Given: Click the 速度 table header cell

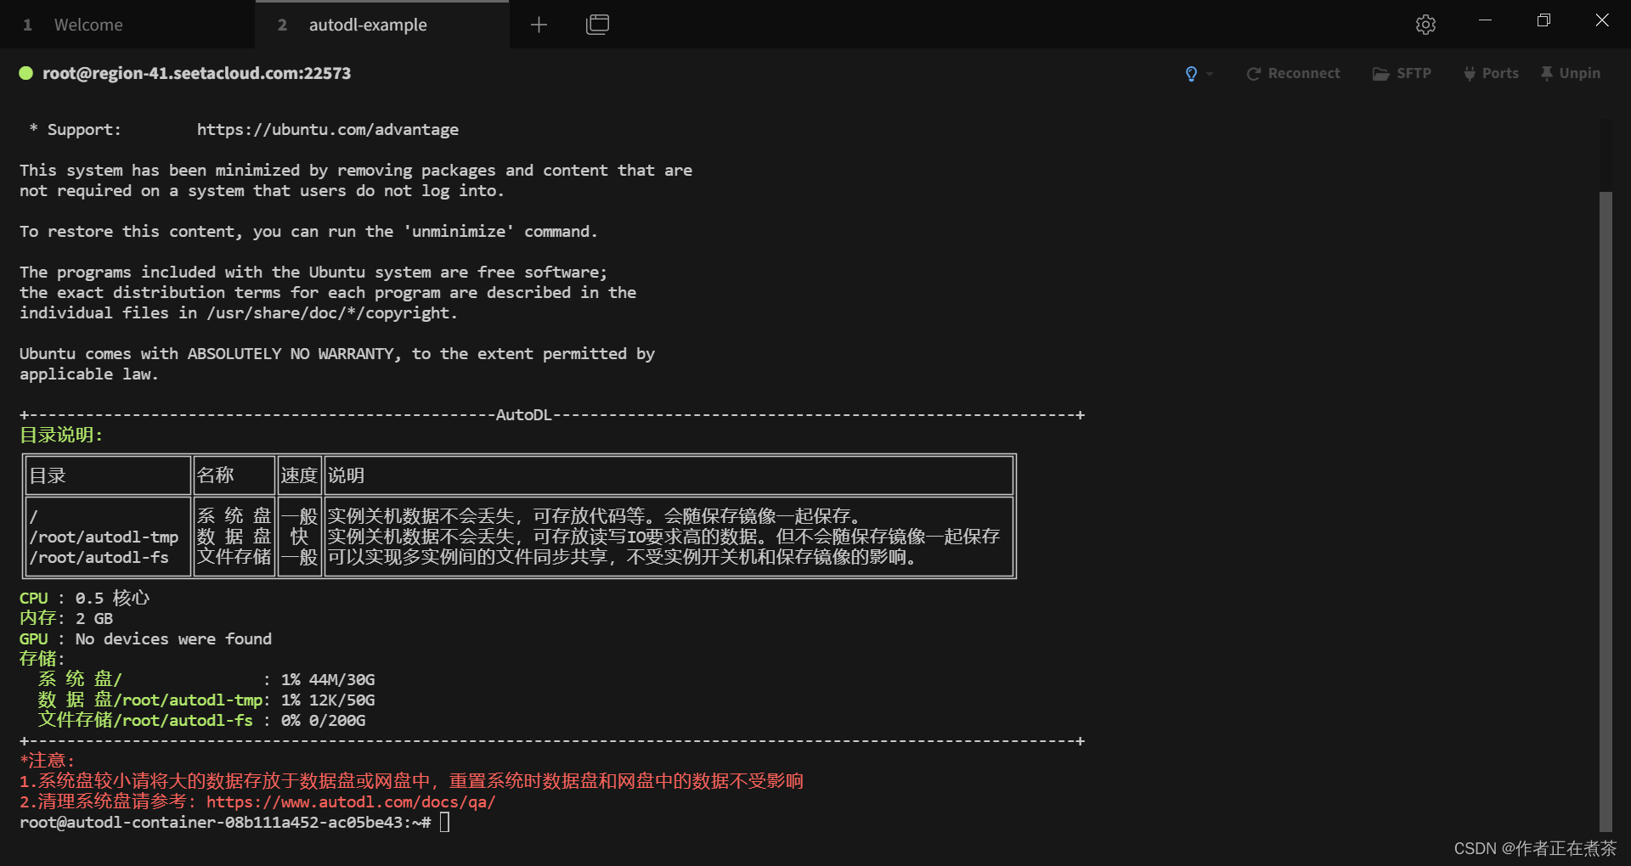Looking at the screenshot, I should 299,475.
